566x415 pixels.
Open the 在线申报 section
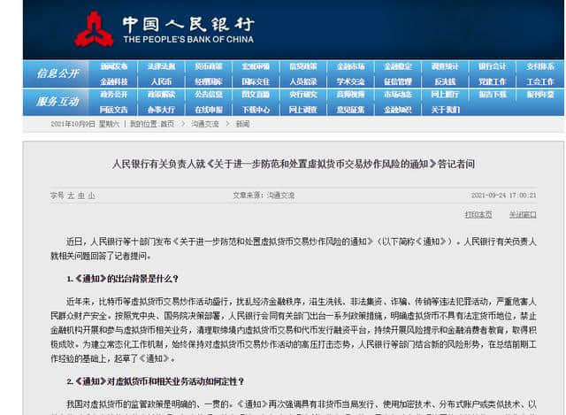[x=209, y=110]
